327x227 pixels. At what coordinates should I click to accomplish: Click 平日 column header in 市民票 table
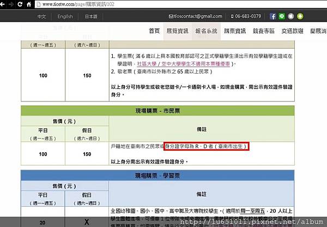coord(43,130)
